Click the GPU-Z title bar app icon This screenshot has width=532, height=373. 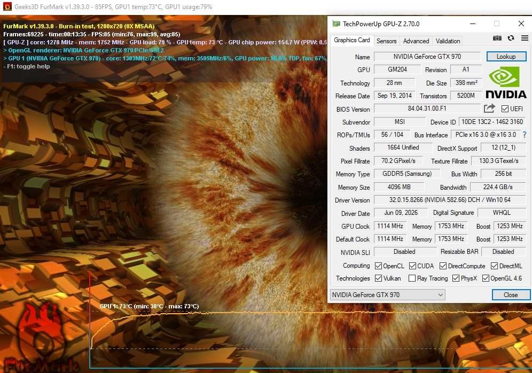pyautogui.click(x=336, y=24)
